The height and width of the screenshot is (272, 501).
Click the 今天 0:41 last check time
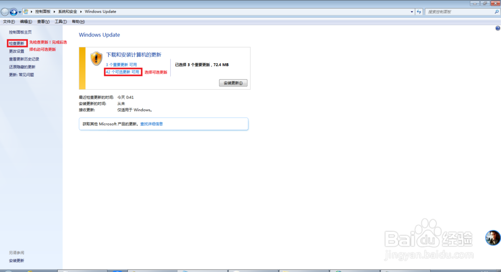coord(125,97)
